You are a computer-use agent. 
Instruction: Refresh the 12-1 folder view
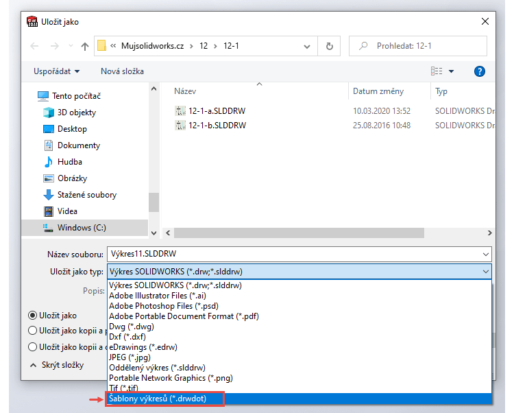tap(329, 46)
